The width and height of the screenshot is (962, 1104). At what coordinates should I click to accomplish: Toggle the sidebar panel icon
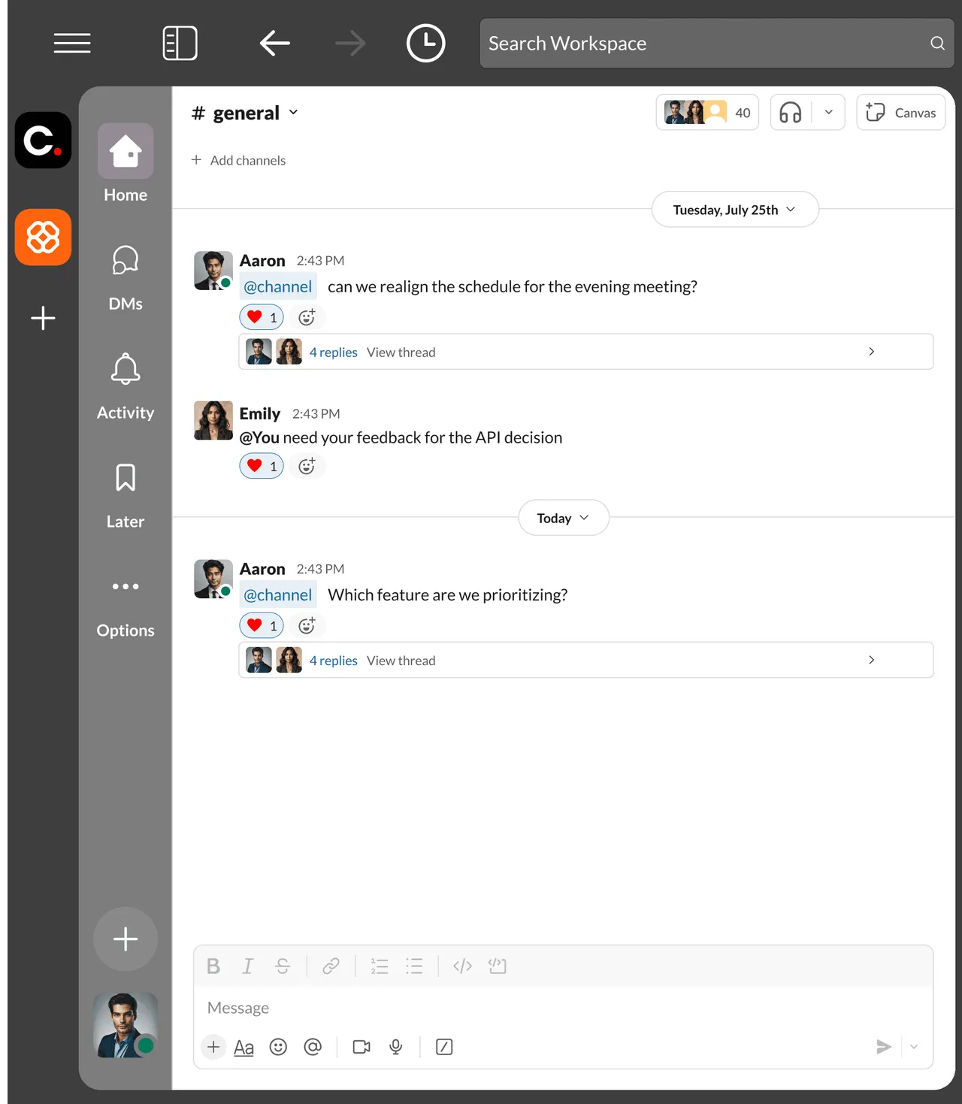[x=180, y=44]
